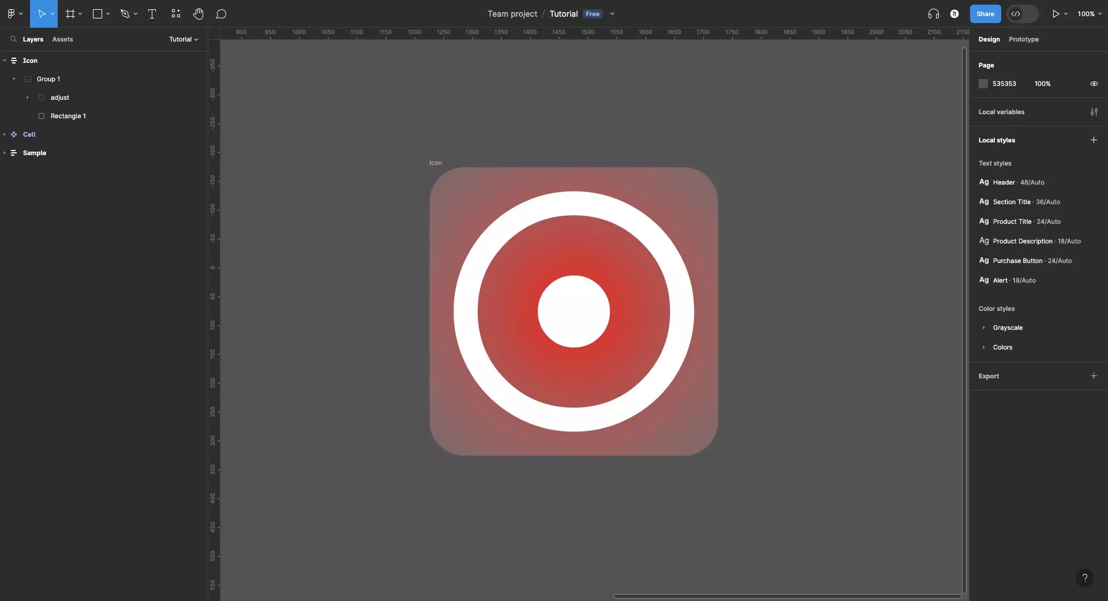This screenshot has height=601, width=1108.
Task: Open local variables settings icon
Action: 1094,112
